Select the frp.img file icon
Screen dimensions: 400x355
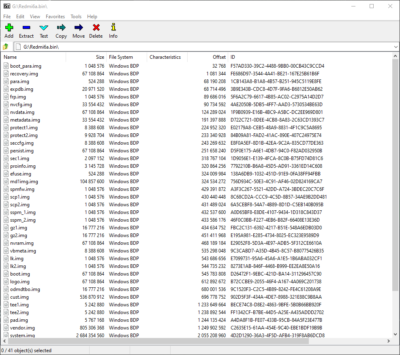6,97
